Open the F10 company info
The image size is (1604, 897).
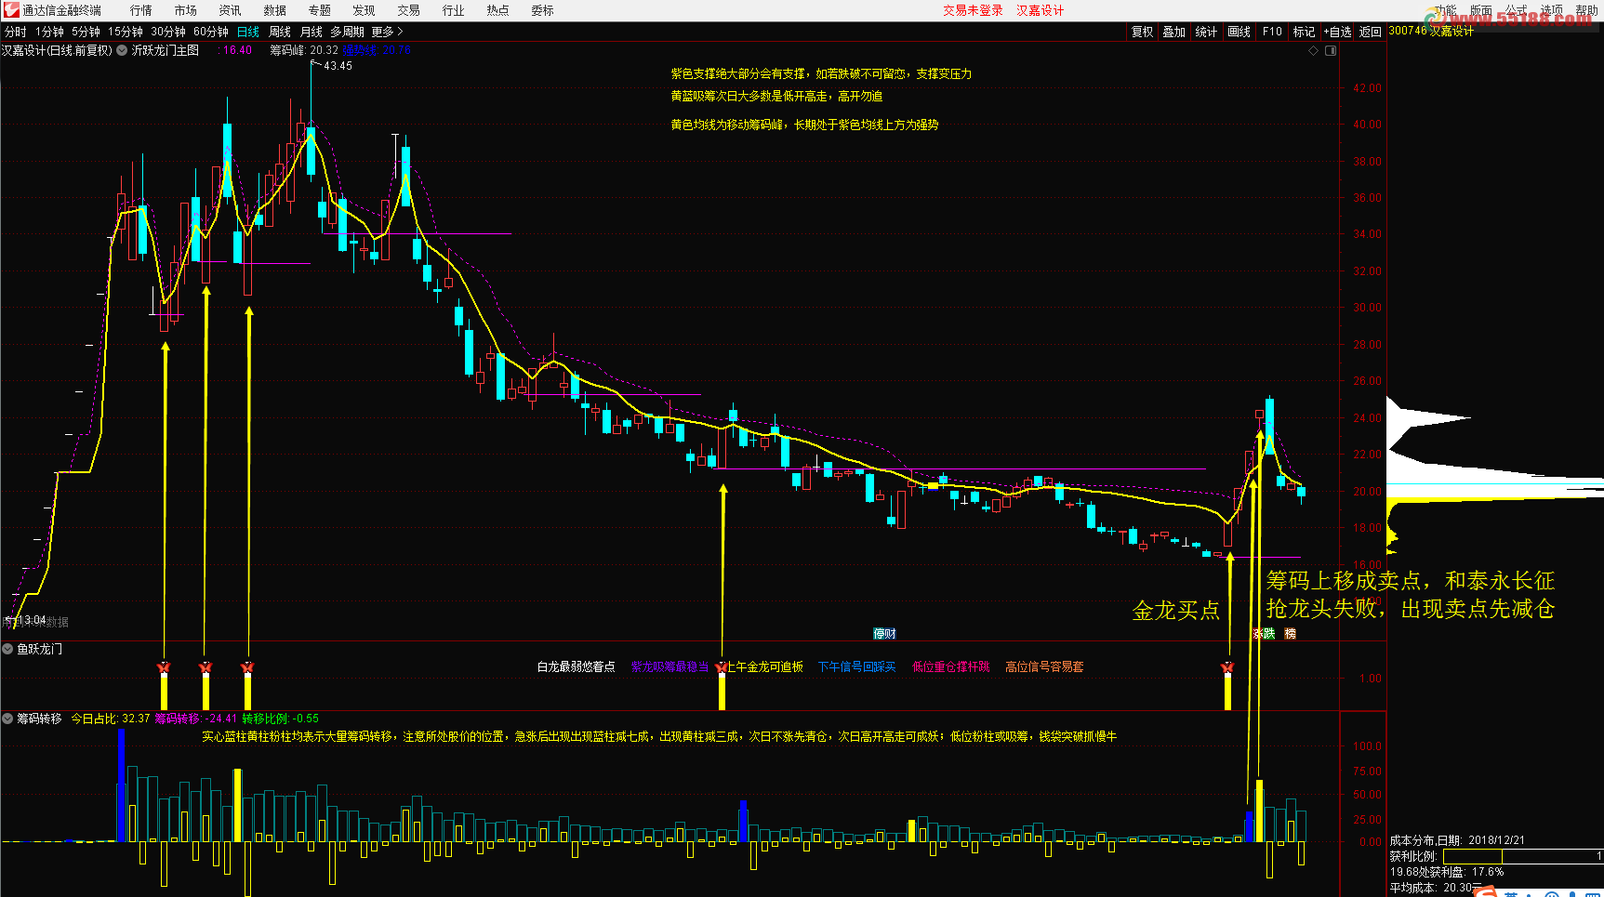pos(1272,32)
